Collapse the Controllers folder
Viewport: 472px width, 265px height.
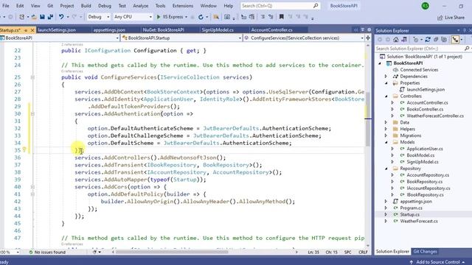coord(386,96)
